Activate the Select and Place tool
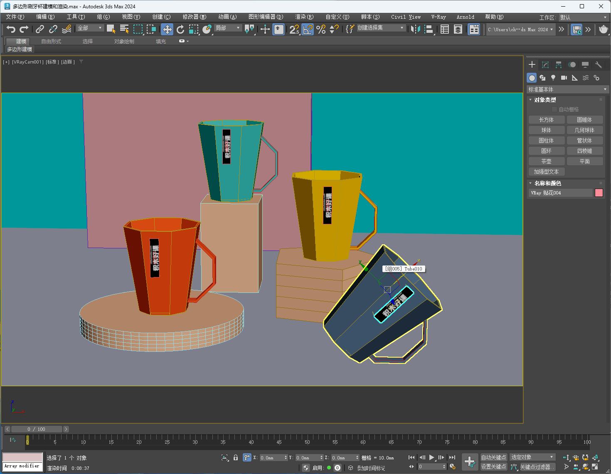 click(207, 29)
